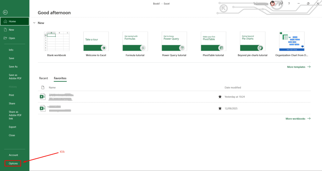
Task: Click the Open folder icon in sidebar
Action: pyautogui.click(x=5, y=38)
